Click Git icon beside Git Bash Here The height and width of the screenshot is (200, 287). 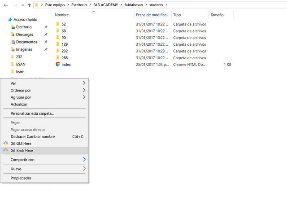tap(6, 150)
